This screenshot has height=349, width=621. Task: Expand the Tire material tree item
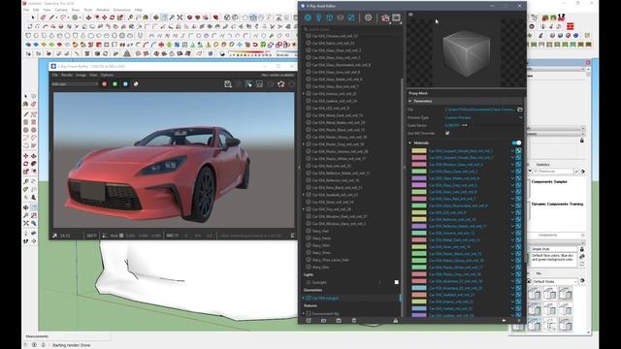pos(304,209)
